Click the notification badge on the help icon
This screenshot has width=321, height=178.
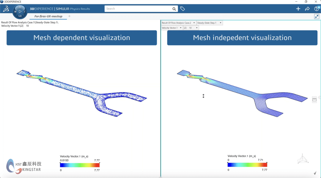[x=319, y=7]
